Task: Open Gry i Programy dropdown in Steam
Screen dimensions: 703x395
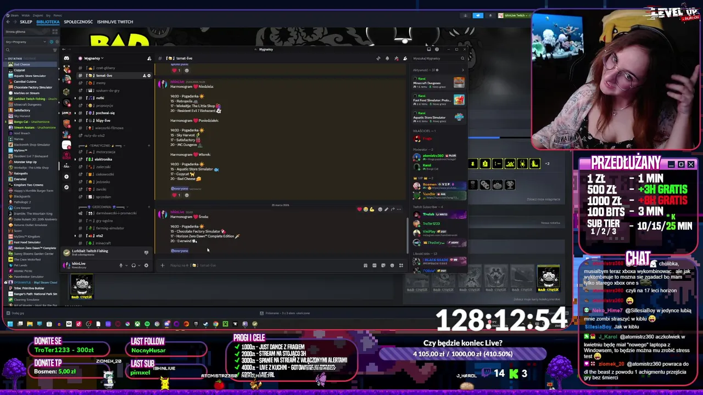Action: pyautogui.click(x=26, y=42)
